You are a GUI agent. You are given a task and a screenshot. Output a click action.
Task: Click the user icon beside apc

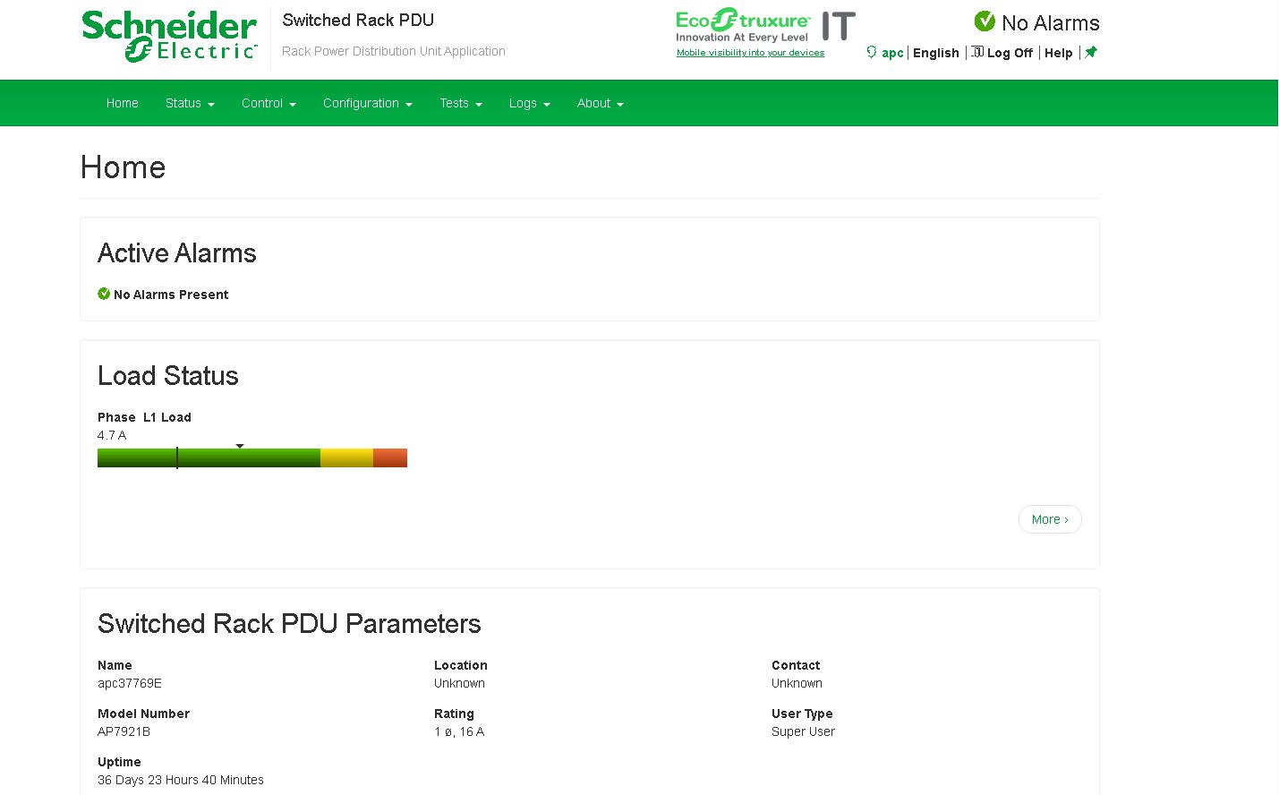(x=872, y=52)
